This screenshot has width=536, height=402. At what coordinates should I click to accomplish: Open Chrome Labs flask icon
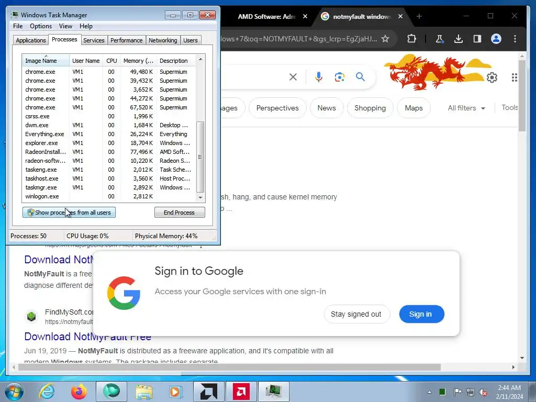click(x=439, y=39)
